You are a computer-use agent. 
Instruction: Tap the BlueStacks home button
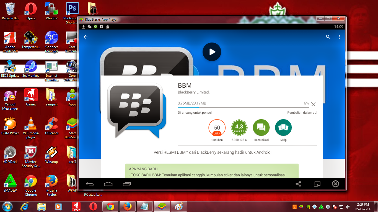click(x=108, y=184)
